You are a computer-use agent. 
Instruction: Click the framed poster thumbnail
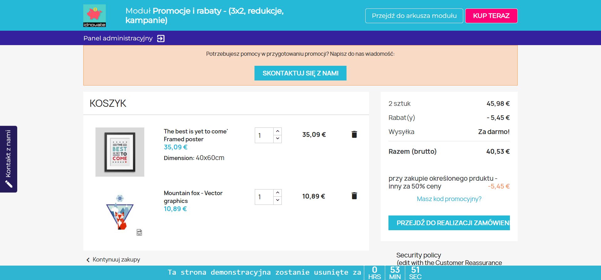coord(120,152)
